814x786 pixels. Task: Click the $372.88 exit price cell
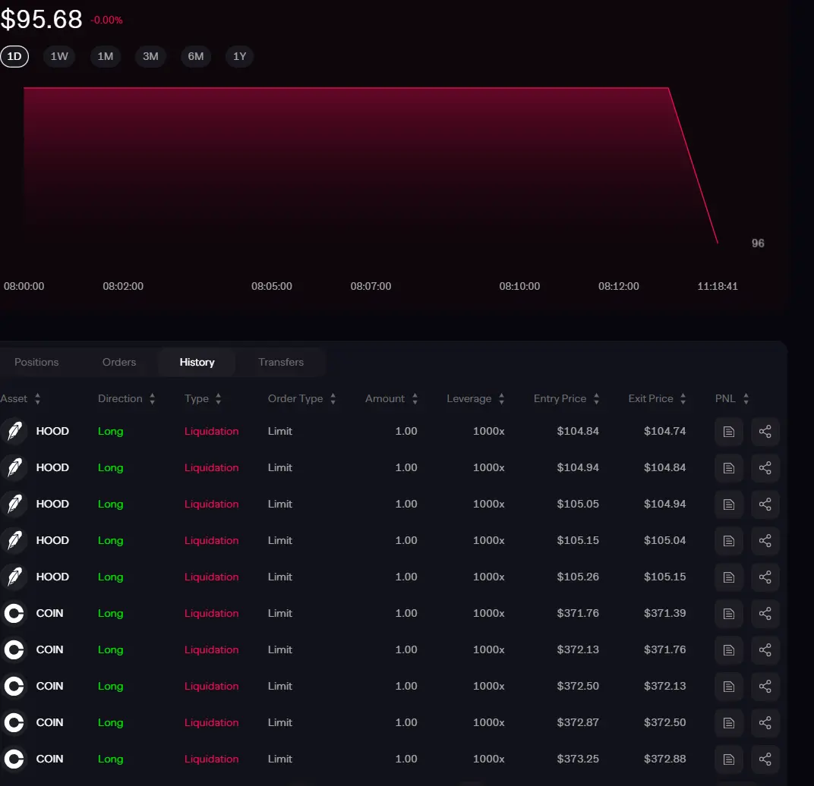click(x=664, y=759)
